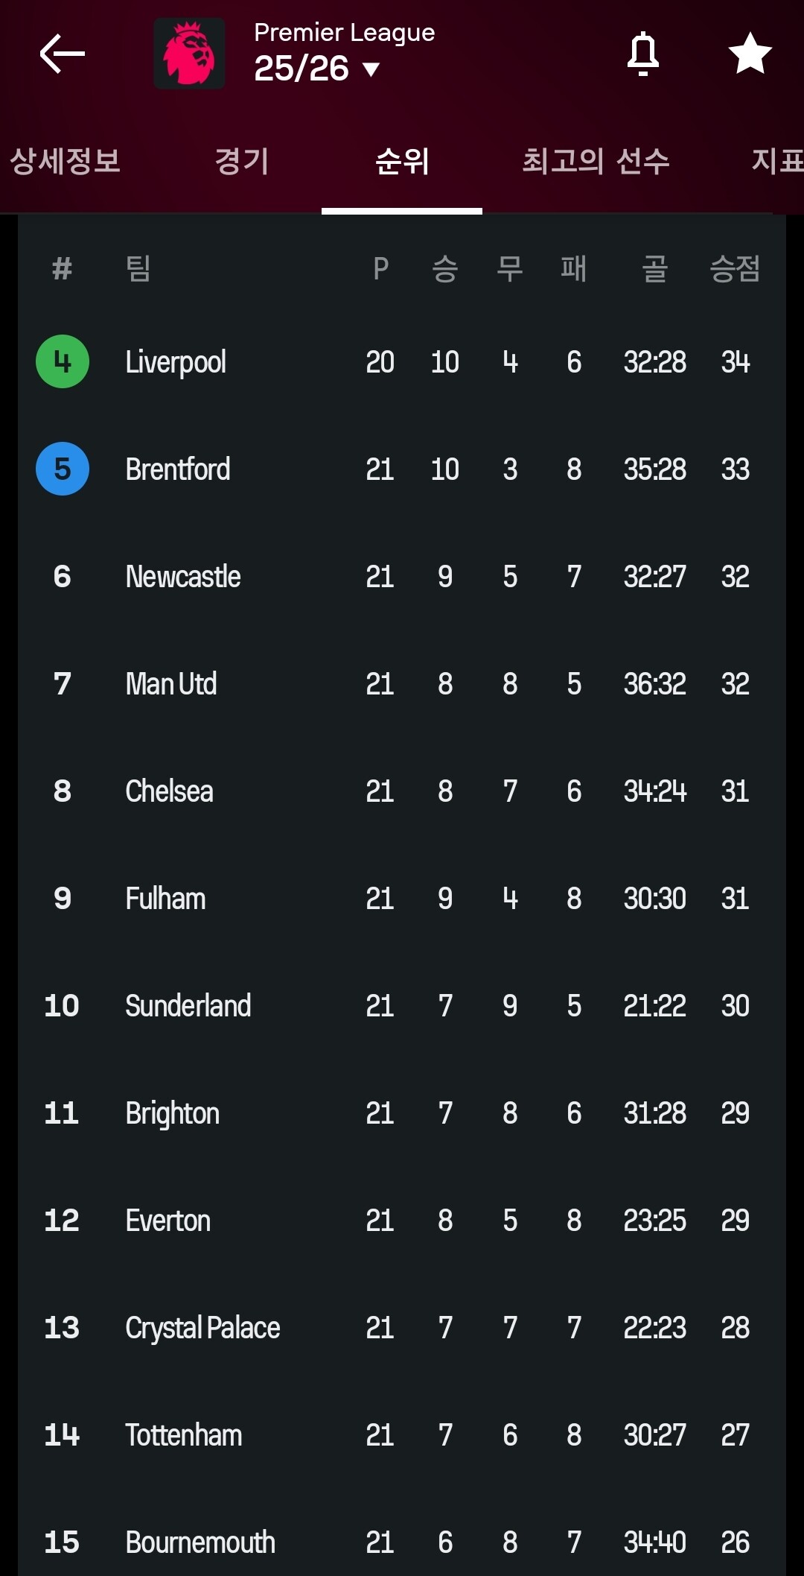
Task: Switch to the 상세정보 tab
Action: 65,162
